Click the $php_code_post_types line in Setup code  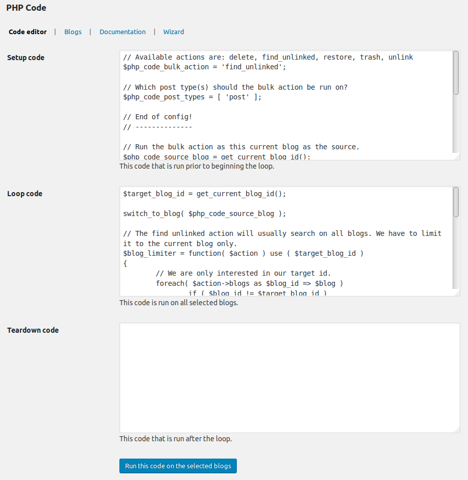192,97
